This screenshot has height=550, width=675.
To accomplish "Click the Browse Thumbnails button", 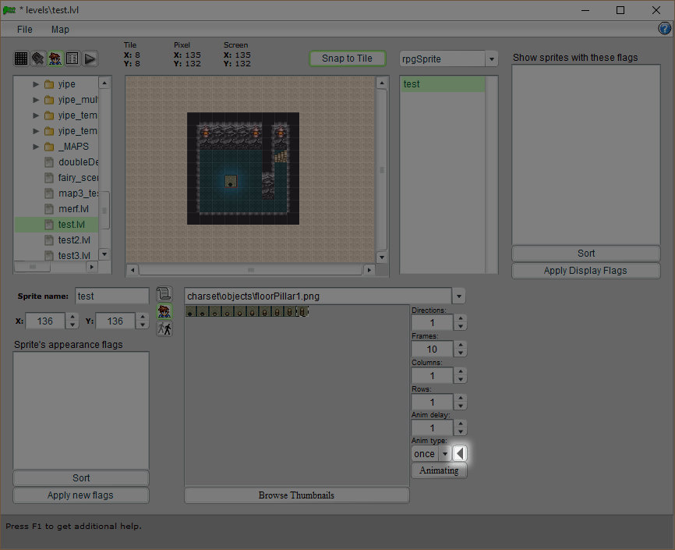I will 296,495.
